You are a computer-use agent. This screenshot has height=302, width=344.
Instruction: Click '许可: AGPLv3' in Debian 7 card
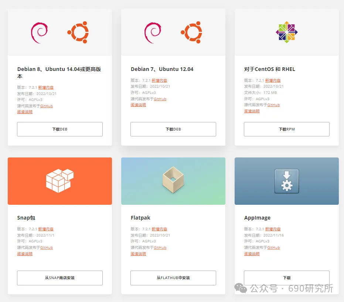(143, 93)
